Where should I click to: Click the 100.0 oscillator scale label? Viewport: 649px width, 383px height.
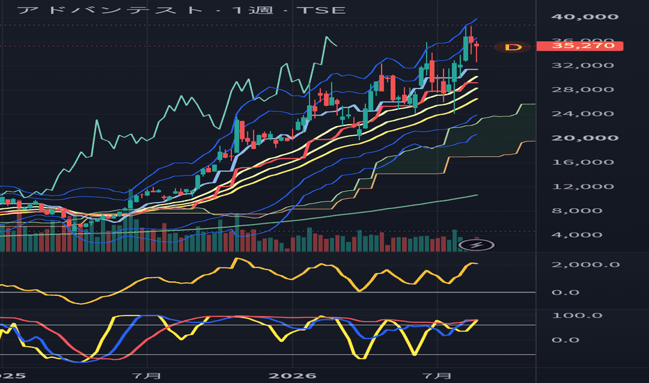tap(577, 315)
